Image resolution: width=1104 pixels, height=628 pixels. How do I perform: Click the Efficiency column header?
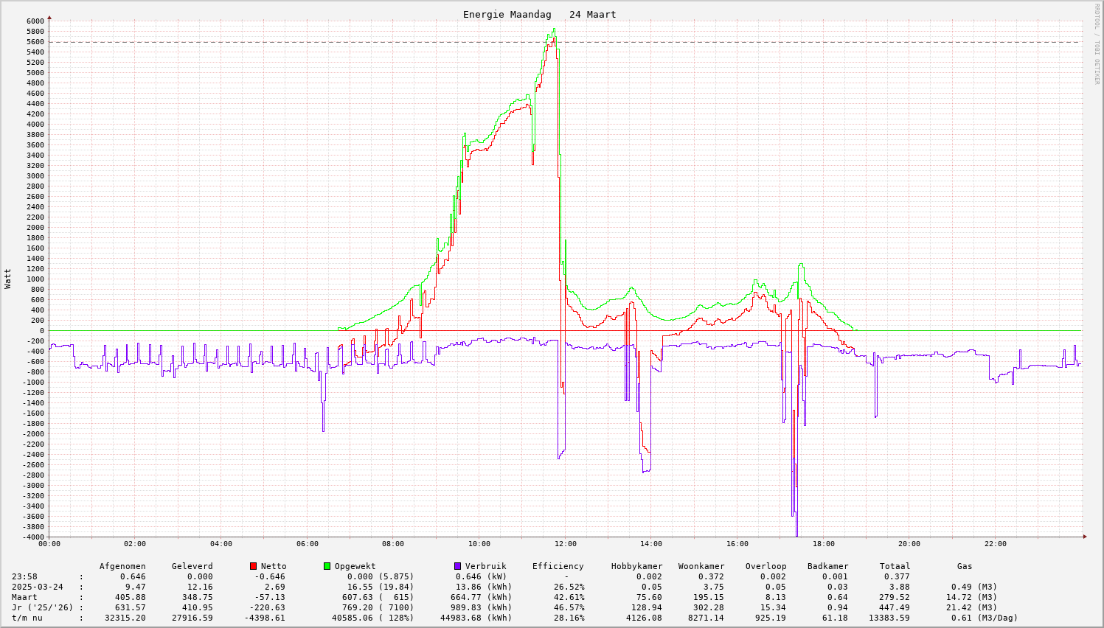coord(558,566)
